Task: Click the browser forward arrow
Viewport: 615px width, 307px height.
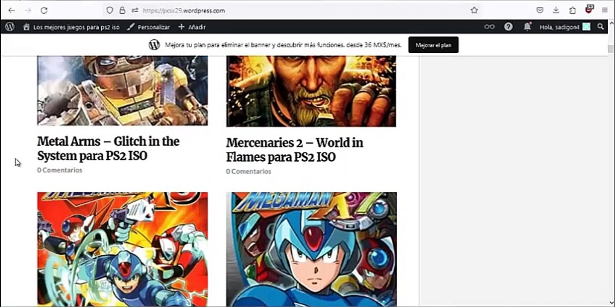Action: 28,11
